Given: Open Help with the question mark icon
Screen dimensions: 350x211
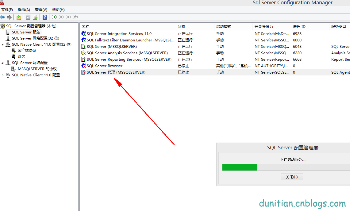Looking at the screenshot, I should pos(45,17).
